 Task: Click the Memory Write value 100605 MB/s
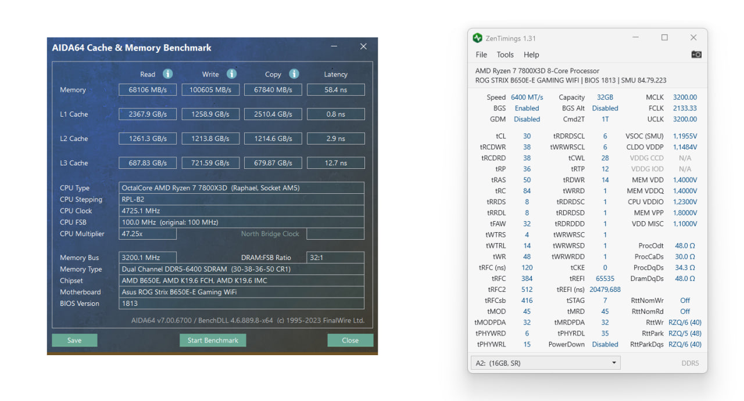(x=210, y=90)
